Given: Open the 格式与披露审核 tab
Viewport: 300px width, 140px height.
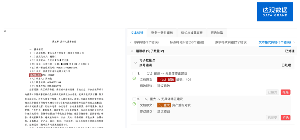Looking at the screenshot, I should click(192, 33).
